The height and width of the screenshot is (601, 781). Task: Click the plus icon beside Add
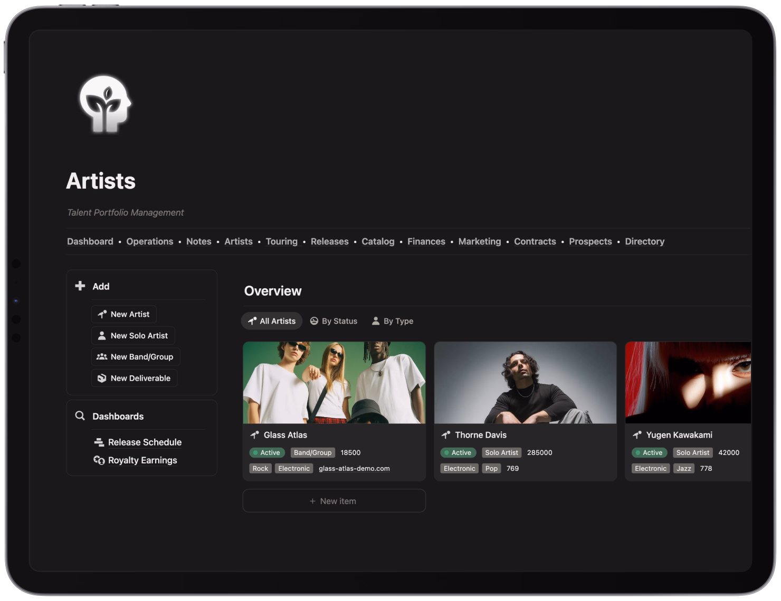point(80,286)
